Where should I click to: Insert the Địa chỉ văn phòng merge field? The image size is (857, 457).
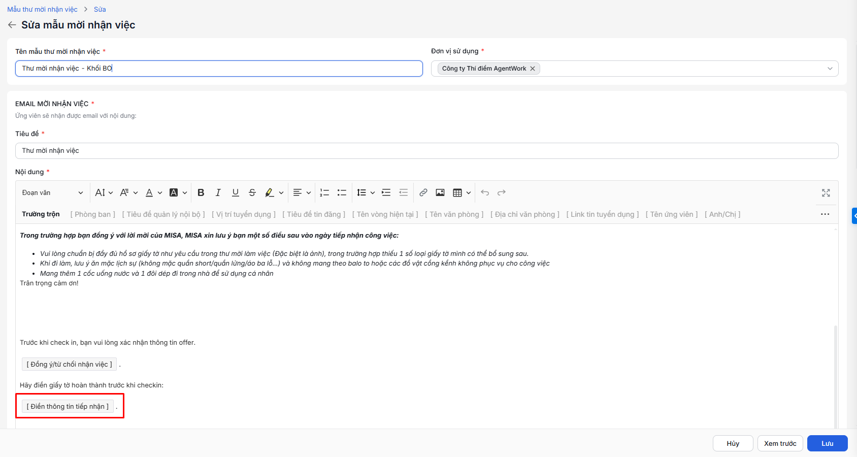tap(525, 214)
